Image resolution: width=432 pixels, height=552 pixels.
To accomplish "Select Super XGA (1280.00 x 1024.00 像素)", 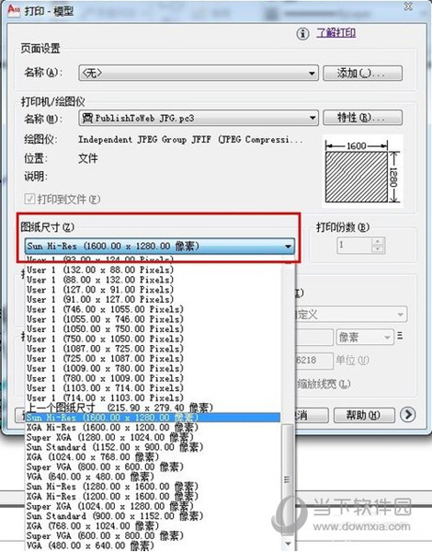I will click(x=153, y=437).
